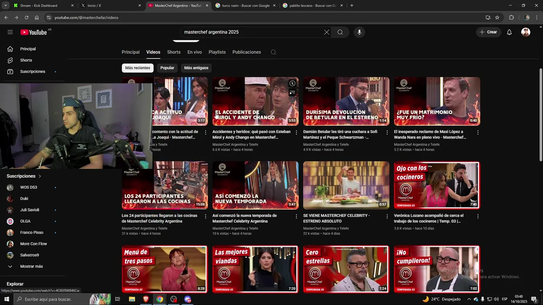This screenshot has width=543, height=305.
Task: Select the Popular filter chip
Action: pos(167,68)
